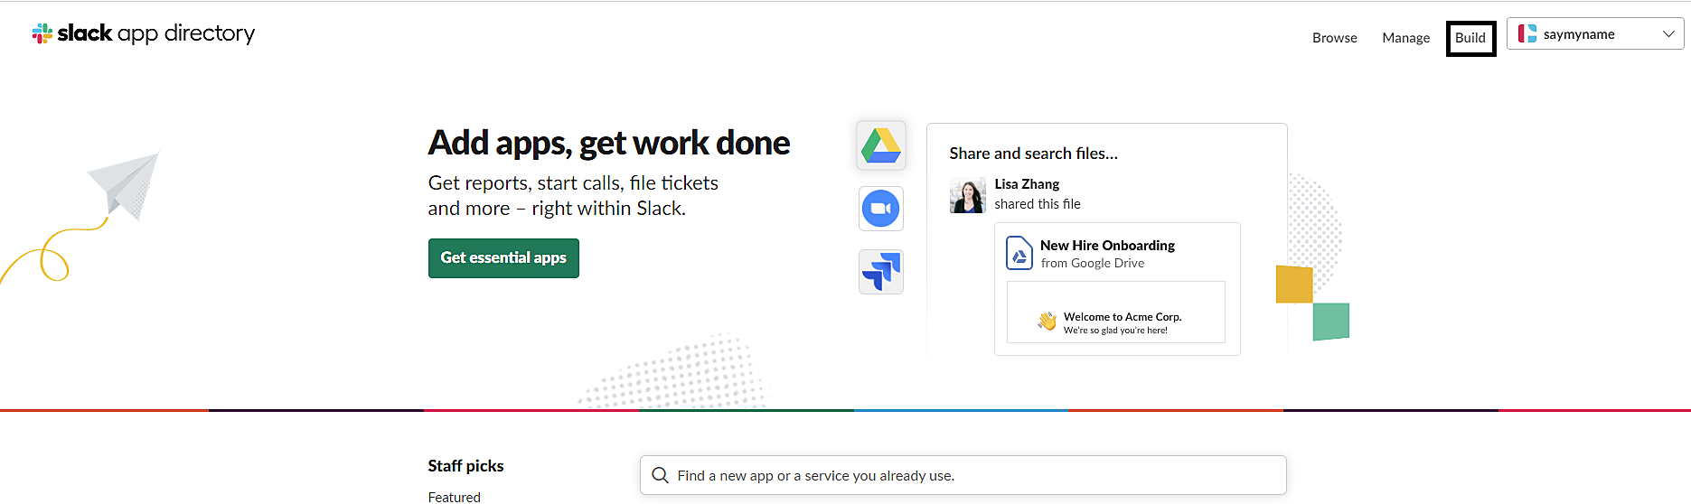Image resolution: width=1691 pixels, height=504 pixels.
Task: Select the Zoom app icon
Action: tap(881, 209)
